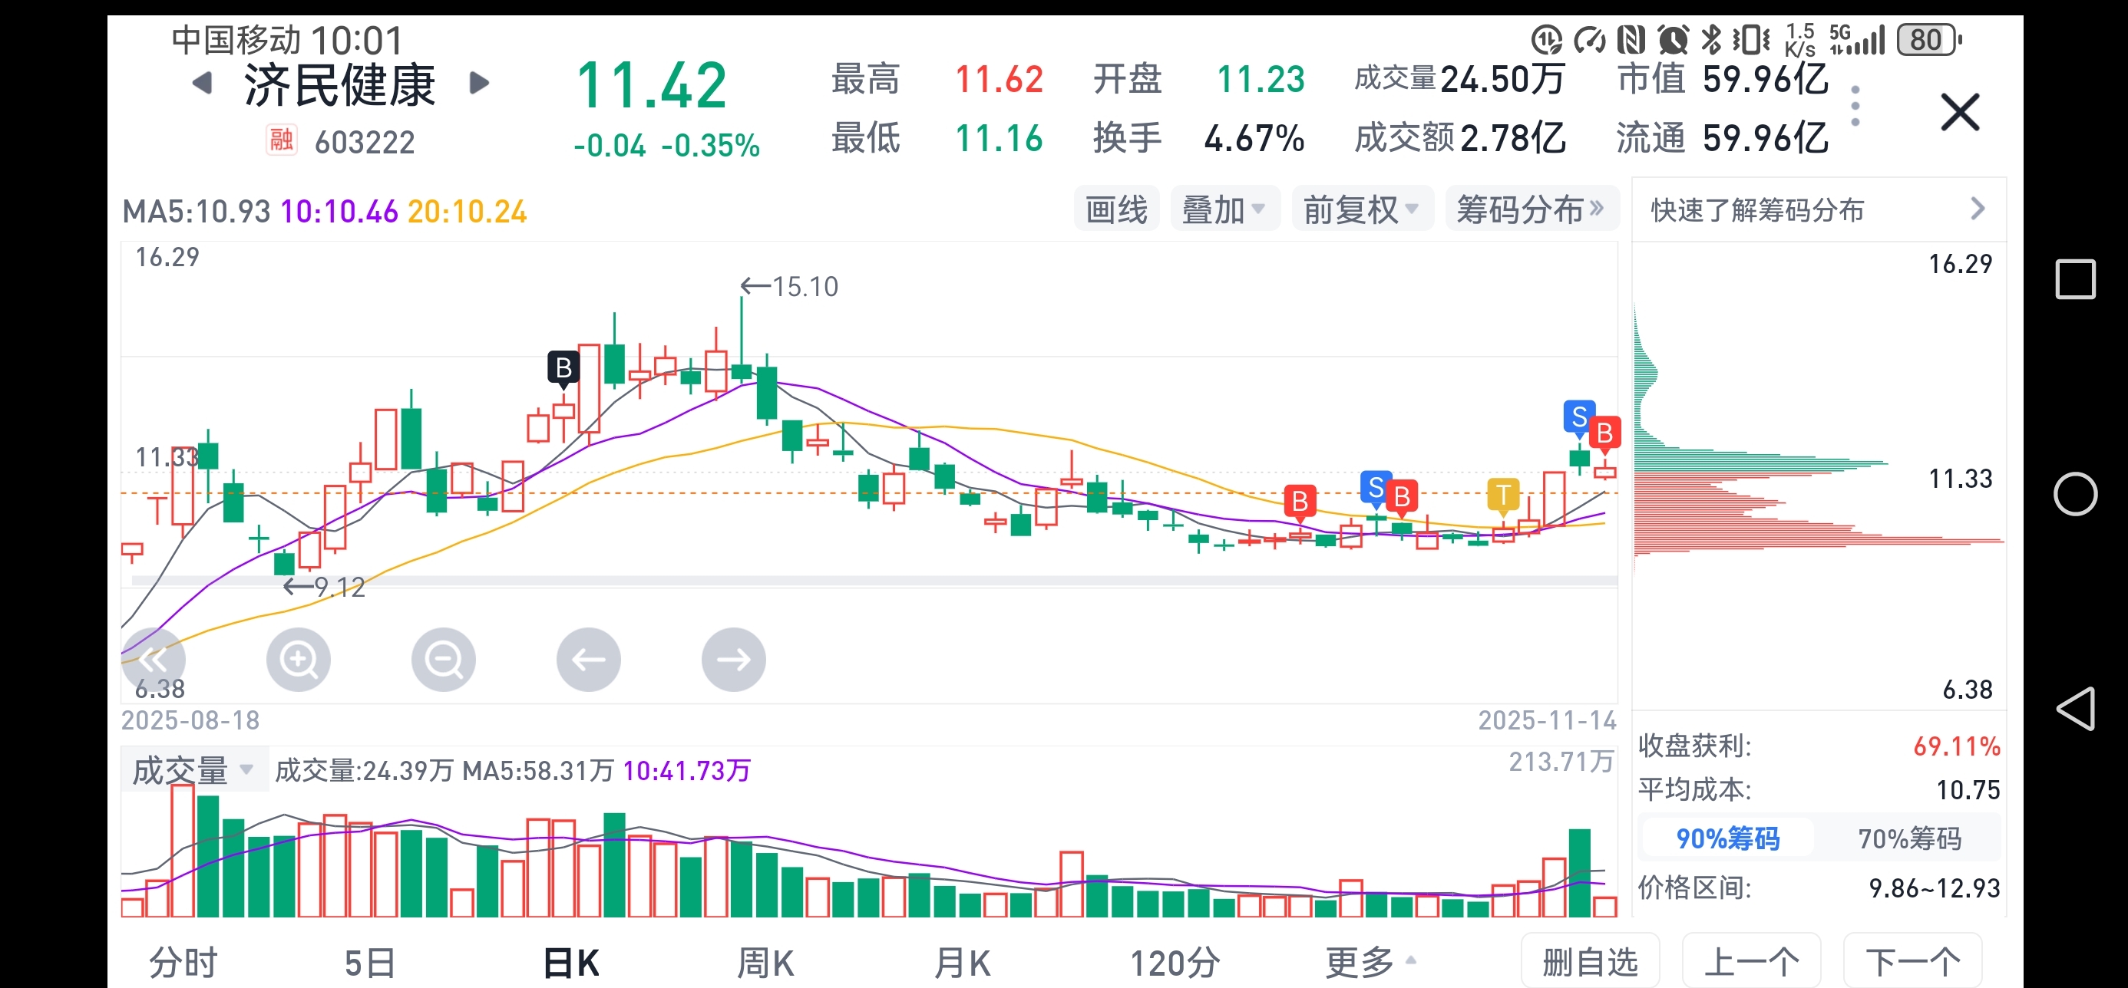Tap the zoom-out magnifier on chart
The width and height of the screenshot is (2128, 988).
pyautogui.click(x=444, y=659)
